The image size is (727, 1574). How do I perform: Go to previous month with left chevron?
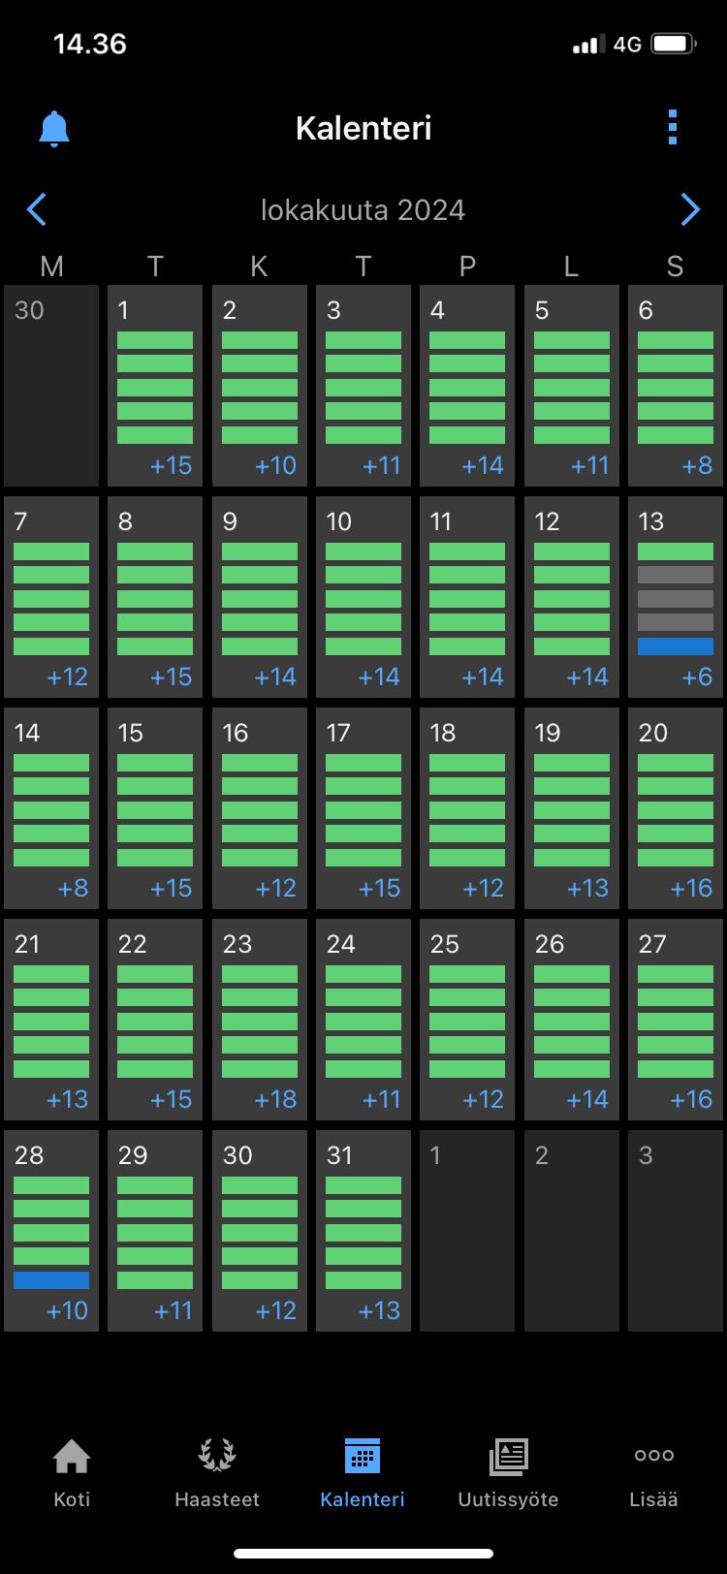(37, 209)
